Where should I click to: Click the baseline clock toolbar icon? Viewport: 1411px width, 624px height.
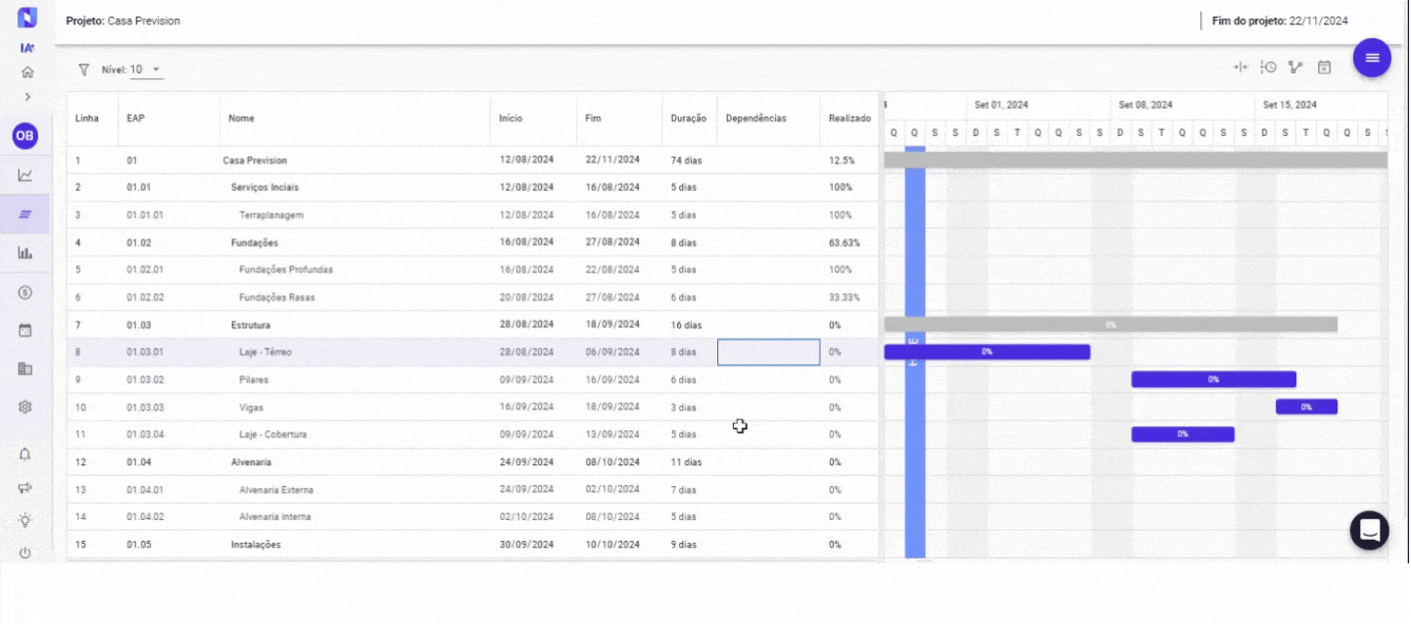tap(1268, 68)
